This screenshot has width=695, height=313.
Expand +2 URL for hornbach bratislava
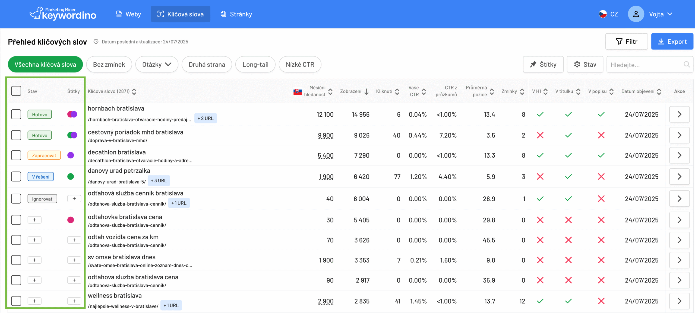click(x=206, y=118)
